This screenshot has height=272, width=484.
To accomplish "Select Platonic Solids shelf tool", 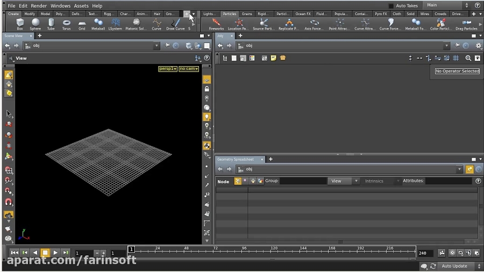I will pyautogui.click(x=136, y=24).
